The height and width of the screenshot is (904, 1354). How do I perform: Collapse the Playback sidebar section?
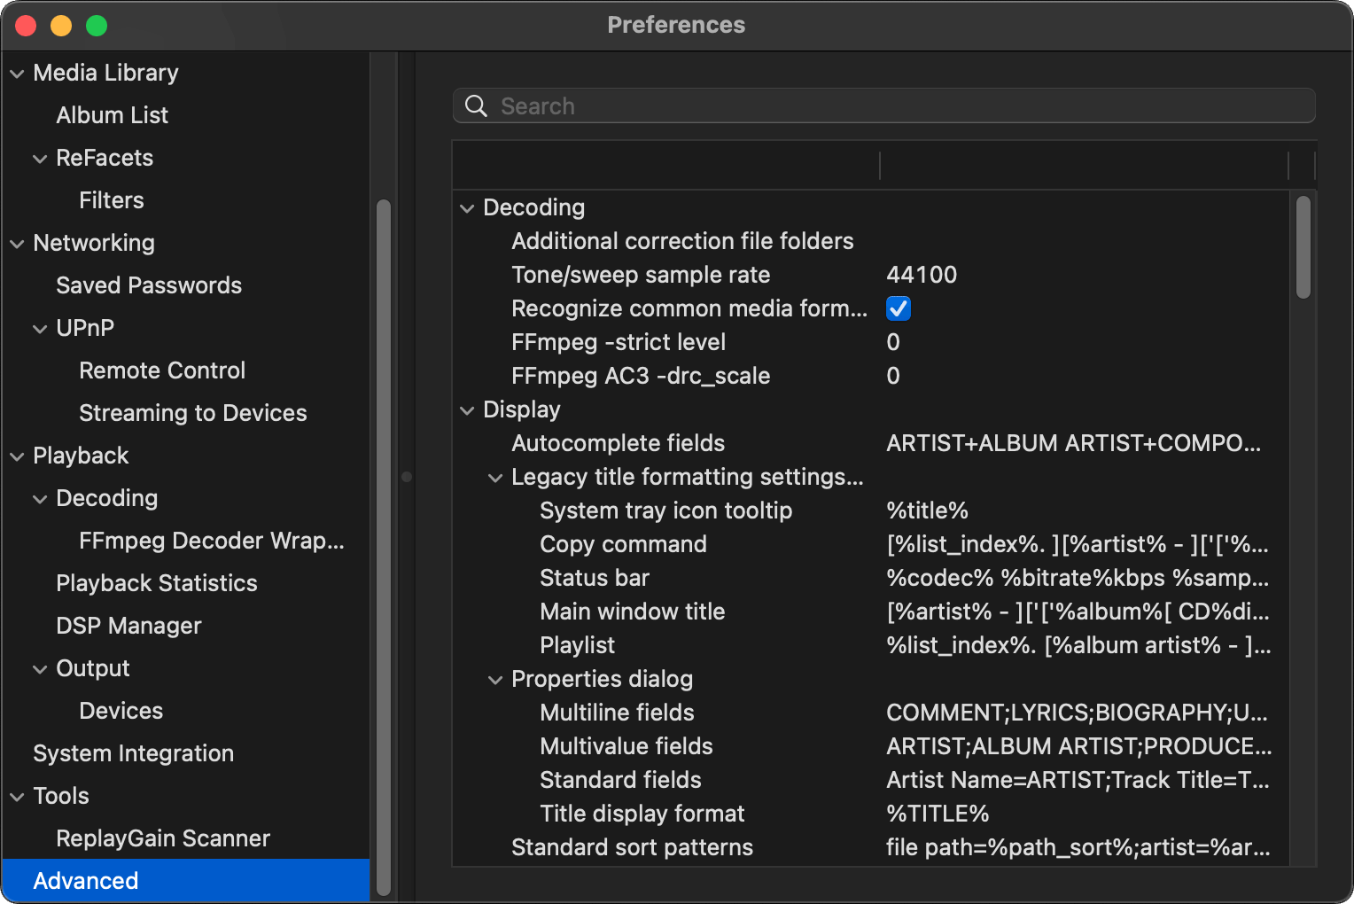click(17, 456)
